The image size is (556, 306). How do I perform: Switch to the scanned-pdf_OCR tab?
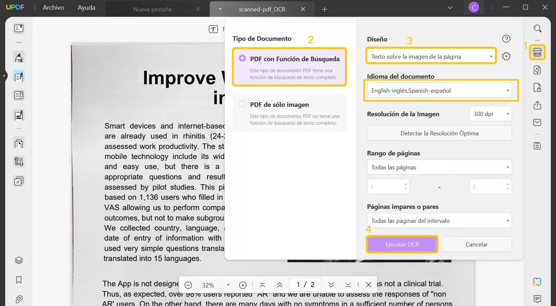[x=262, y=9]
